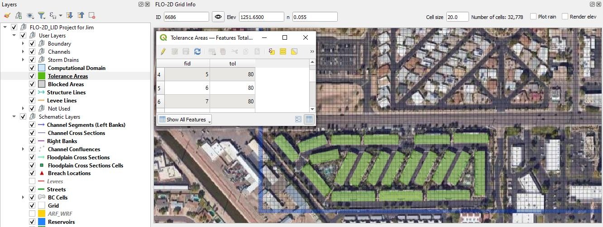Viewport: 603px width, 227px height.
Task: Select the Tolerance Areas layer
Action: click(68, 76)
